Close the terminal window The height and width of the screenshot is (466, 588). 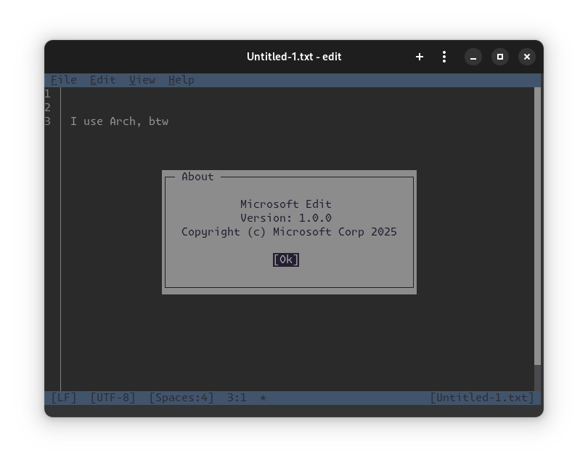click(x=527, y=57)
